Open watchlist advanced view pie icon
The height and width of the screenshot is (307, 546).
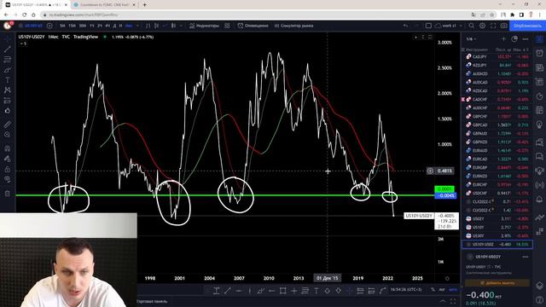(x=514, y=39)
